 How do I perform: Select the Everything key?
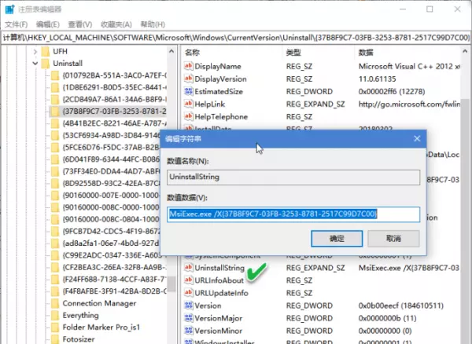(x=80, y=316)
